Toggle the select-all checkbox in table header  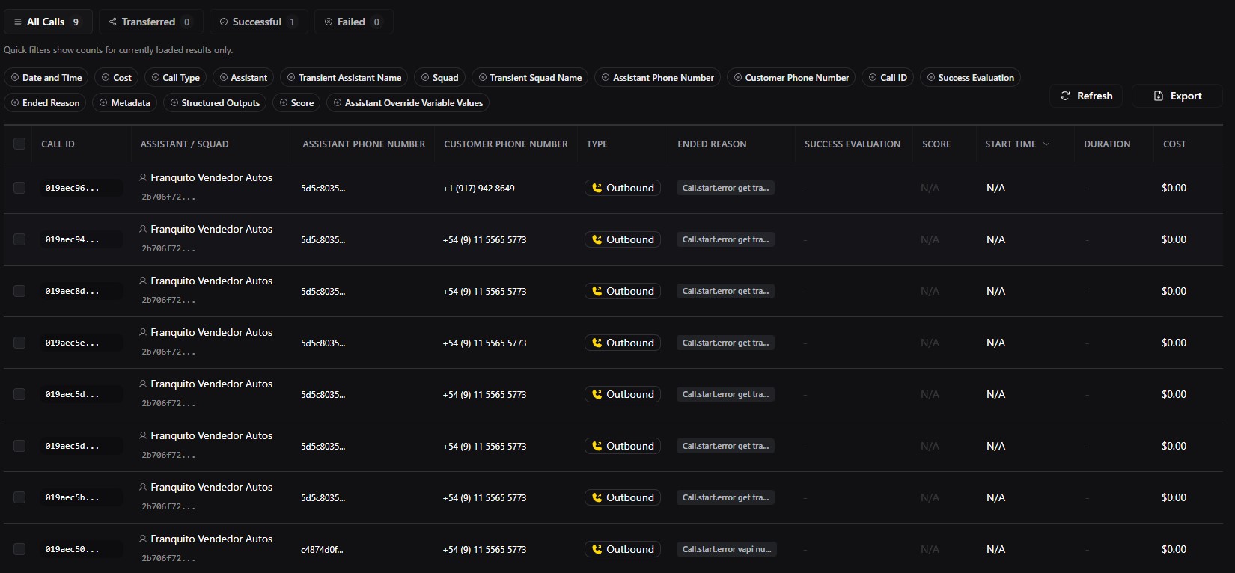tap(19, 144)
